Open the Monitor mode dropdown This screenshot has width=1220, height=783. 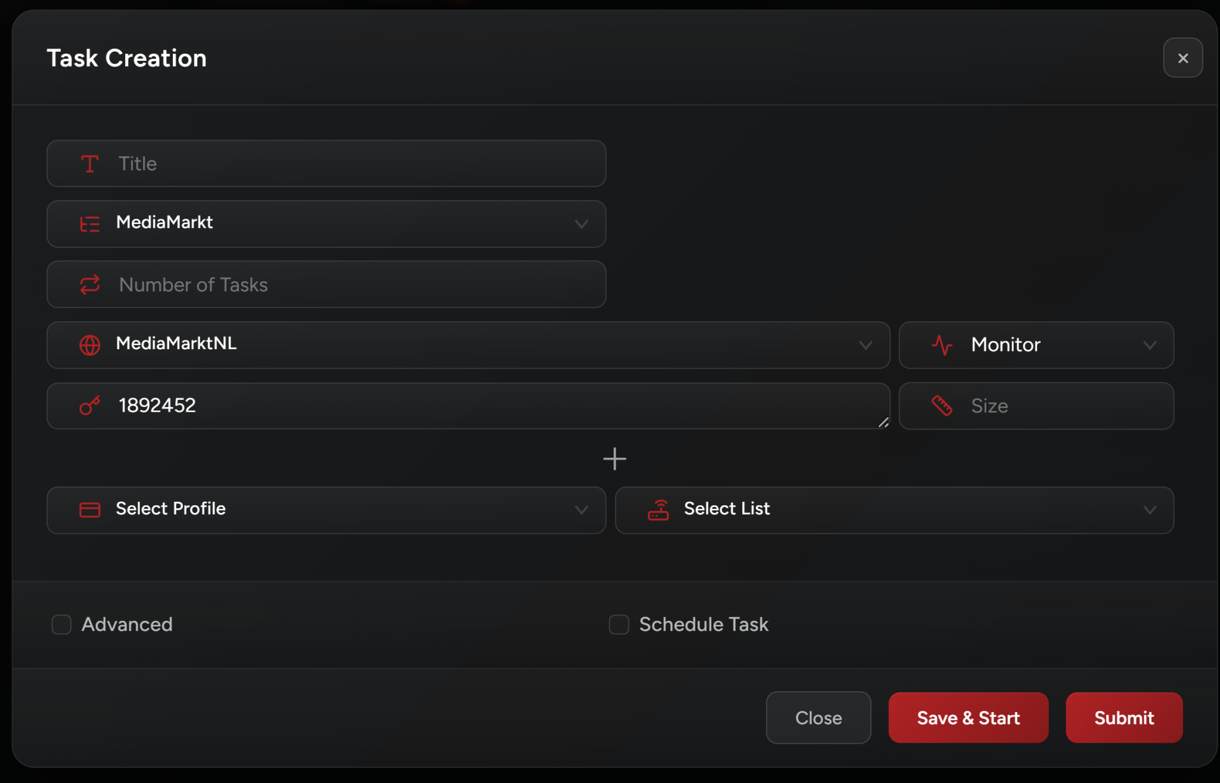coord(1150,345)
